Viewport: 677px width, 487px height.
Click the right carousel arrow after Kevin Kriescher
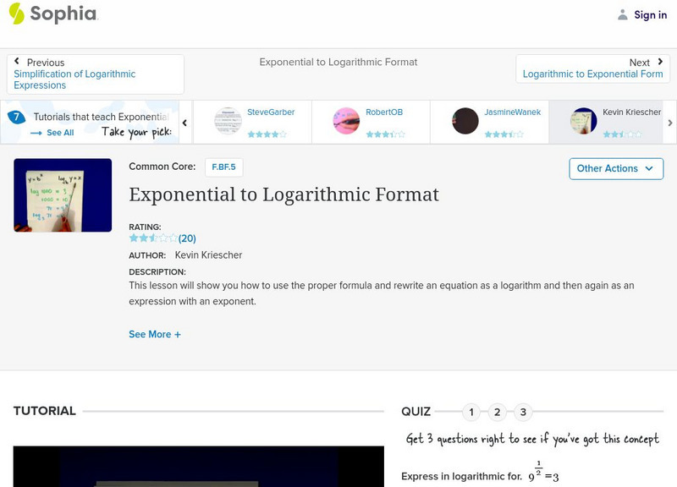click(670, 122)
